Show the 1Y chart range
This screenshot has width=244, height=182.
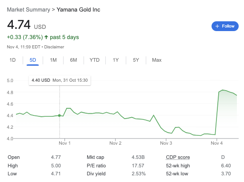[x=116, y=60]
